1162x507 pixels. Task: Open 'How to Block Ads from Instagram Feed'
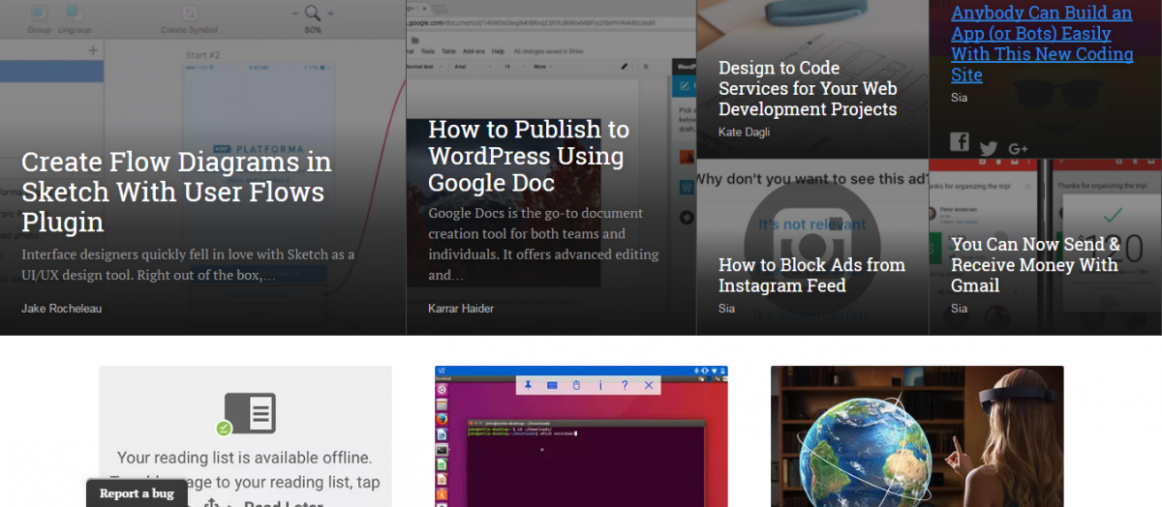[x=811, y=275]
